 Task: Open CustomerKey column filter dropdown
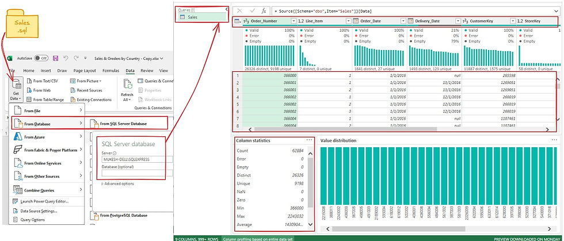pyautogui.click(x=512, y=21)
